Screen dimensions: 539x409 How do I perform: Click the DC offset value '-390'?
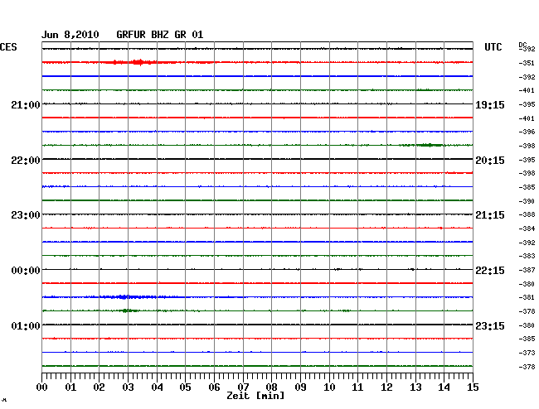pyautogui.click(x=527, y=201)
